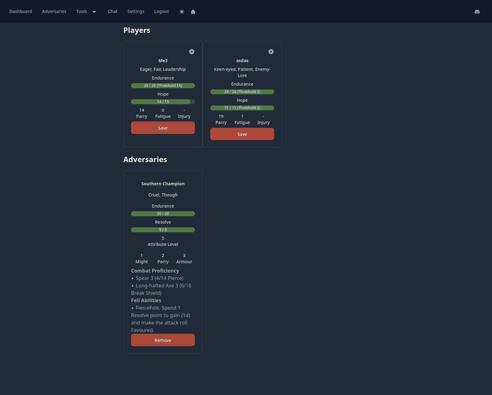Viewport: 492px width, 395px height.
Task: Remove the Me3 player card with X icon
Action: coord(192,52)
